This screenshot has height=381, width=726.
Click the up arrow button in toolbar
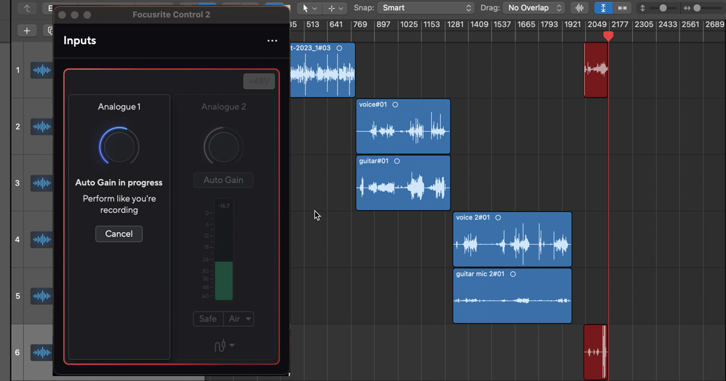pos(27,8)
